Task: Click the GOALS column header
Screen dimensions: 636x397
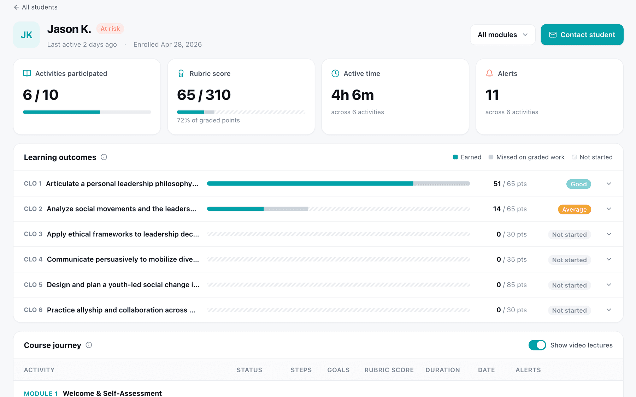Action: coord(338,370)
